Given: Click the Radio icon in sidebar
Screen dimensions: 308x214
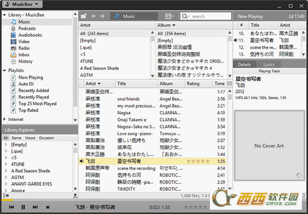Looking at the screenshot, I should 13,48.
